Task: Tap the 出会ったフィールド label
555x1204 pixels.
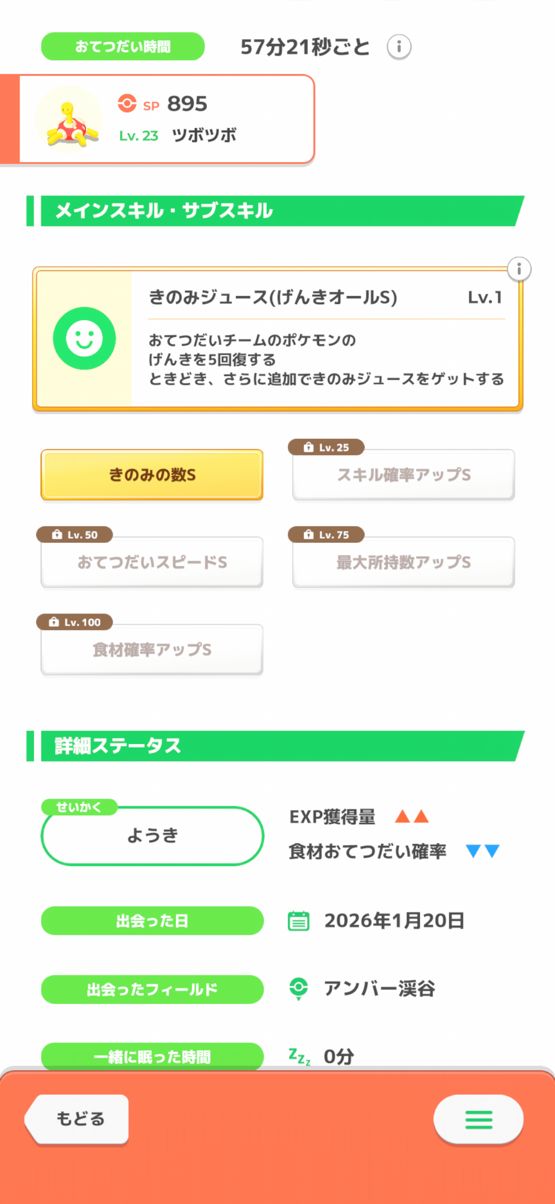Action: [152, 989]
